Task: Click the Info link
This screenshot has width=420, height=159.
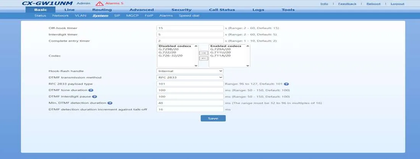Action: pos(324,4)
